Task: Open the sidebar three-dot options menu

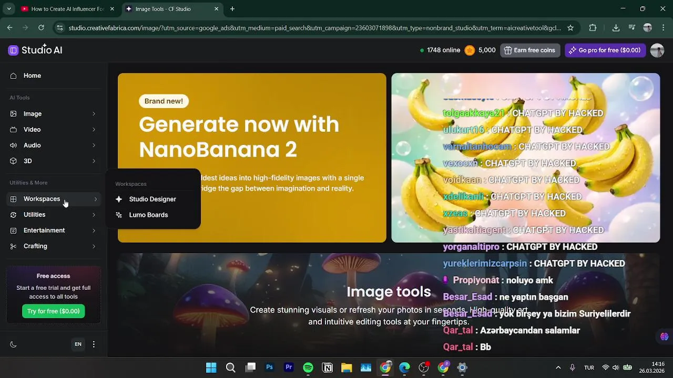Action: pyautogui.click(x=94, y=344)
